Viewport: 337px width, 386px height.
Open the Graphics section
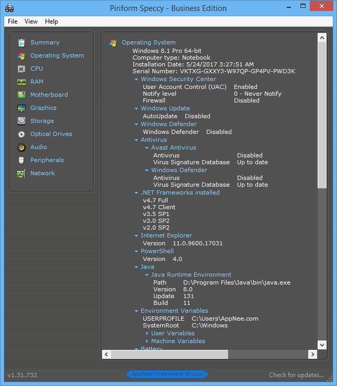pyautogui.click(x=43, y=108)
